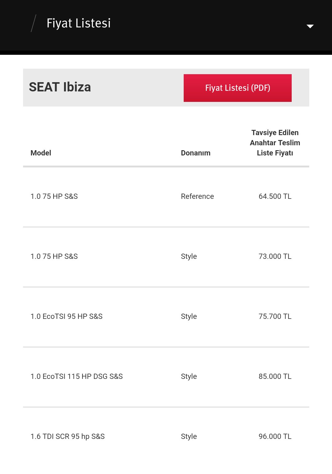This screenshot has height=474, width=332.
Task: Click the Donanım column header
Action: pos(196,153)
